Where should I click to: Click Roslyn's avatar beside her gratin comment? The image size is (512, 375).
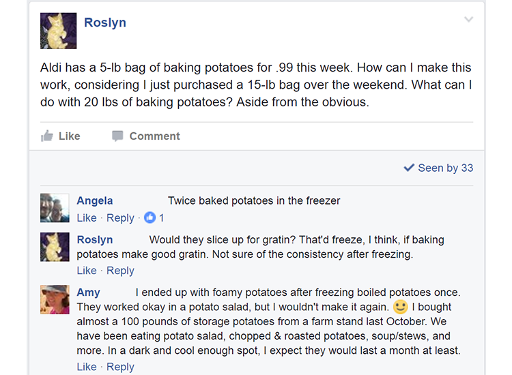click(x=55, y=247)
